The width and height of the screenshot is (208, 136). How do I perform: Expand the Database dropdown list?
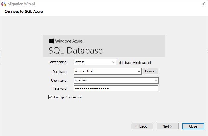coord(139,71)
